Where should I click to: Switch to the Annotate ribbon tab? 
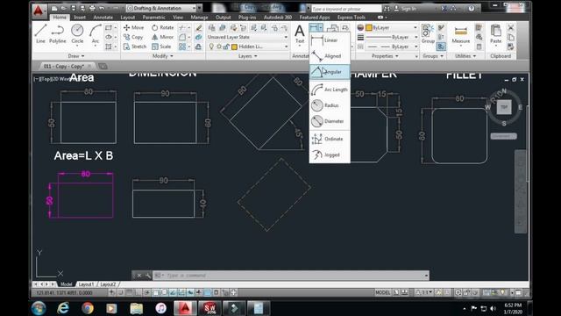pos(103,18)
